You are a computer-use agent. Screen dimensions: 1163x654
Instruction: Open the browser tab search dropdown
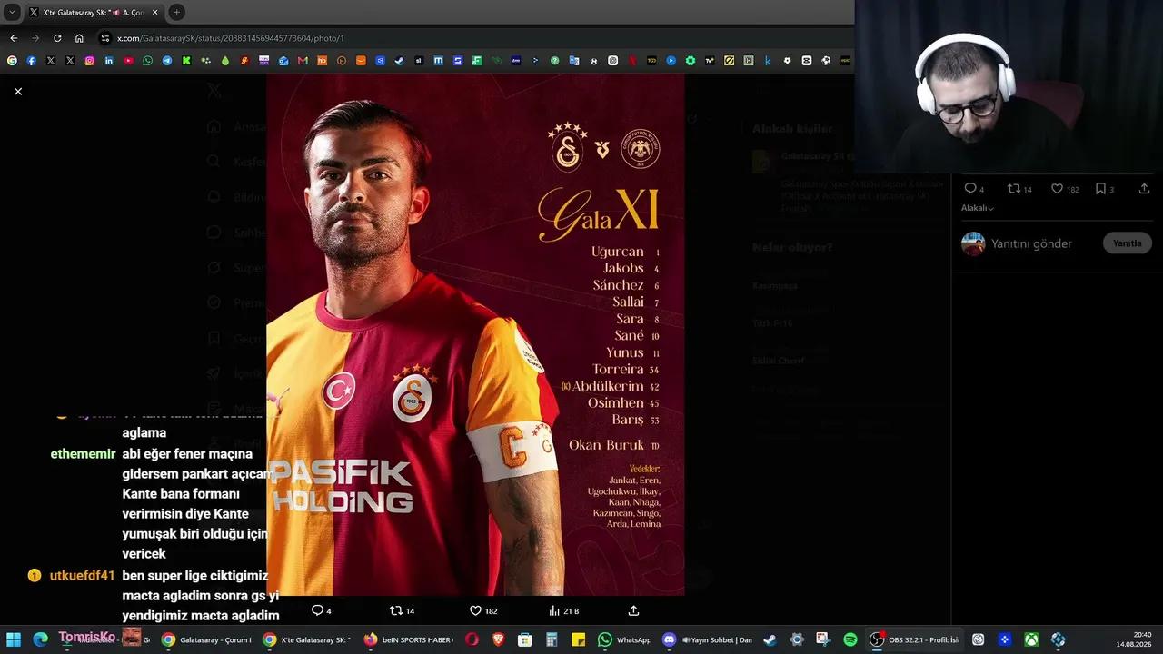click(12, 12)
